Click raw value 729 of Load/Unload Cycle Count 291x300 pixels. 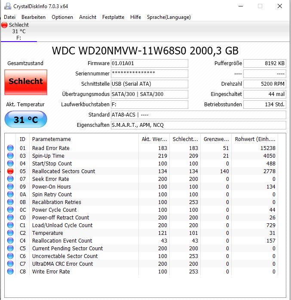click(271, 225)
